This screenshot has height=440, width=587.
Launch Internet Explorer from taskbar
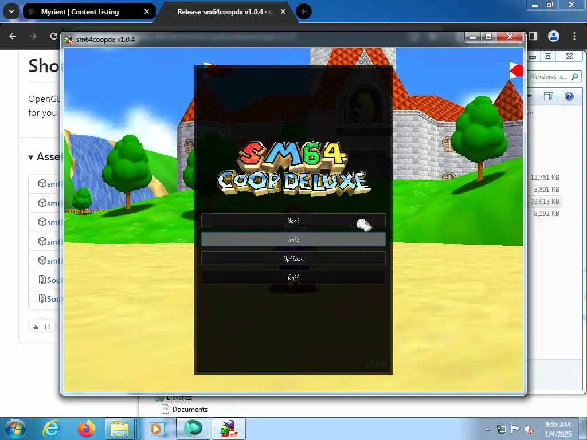click(x=51, y=429)
